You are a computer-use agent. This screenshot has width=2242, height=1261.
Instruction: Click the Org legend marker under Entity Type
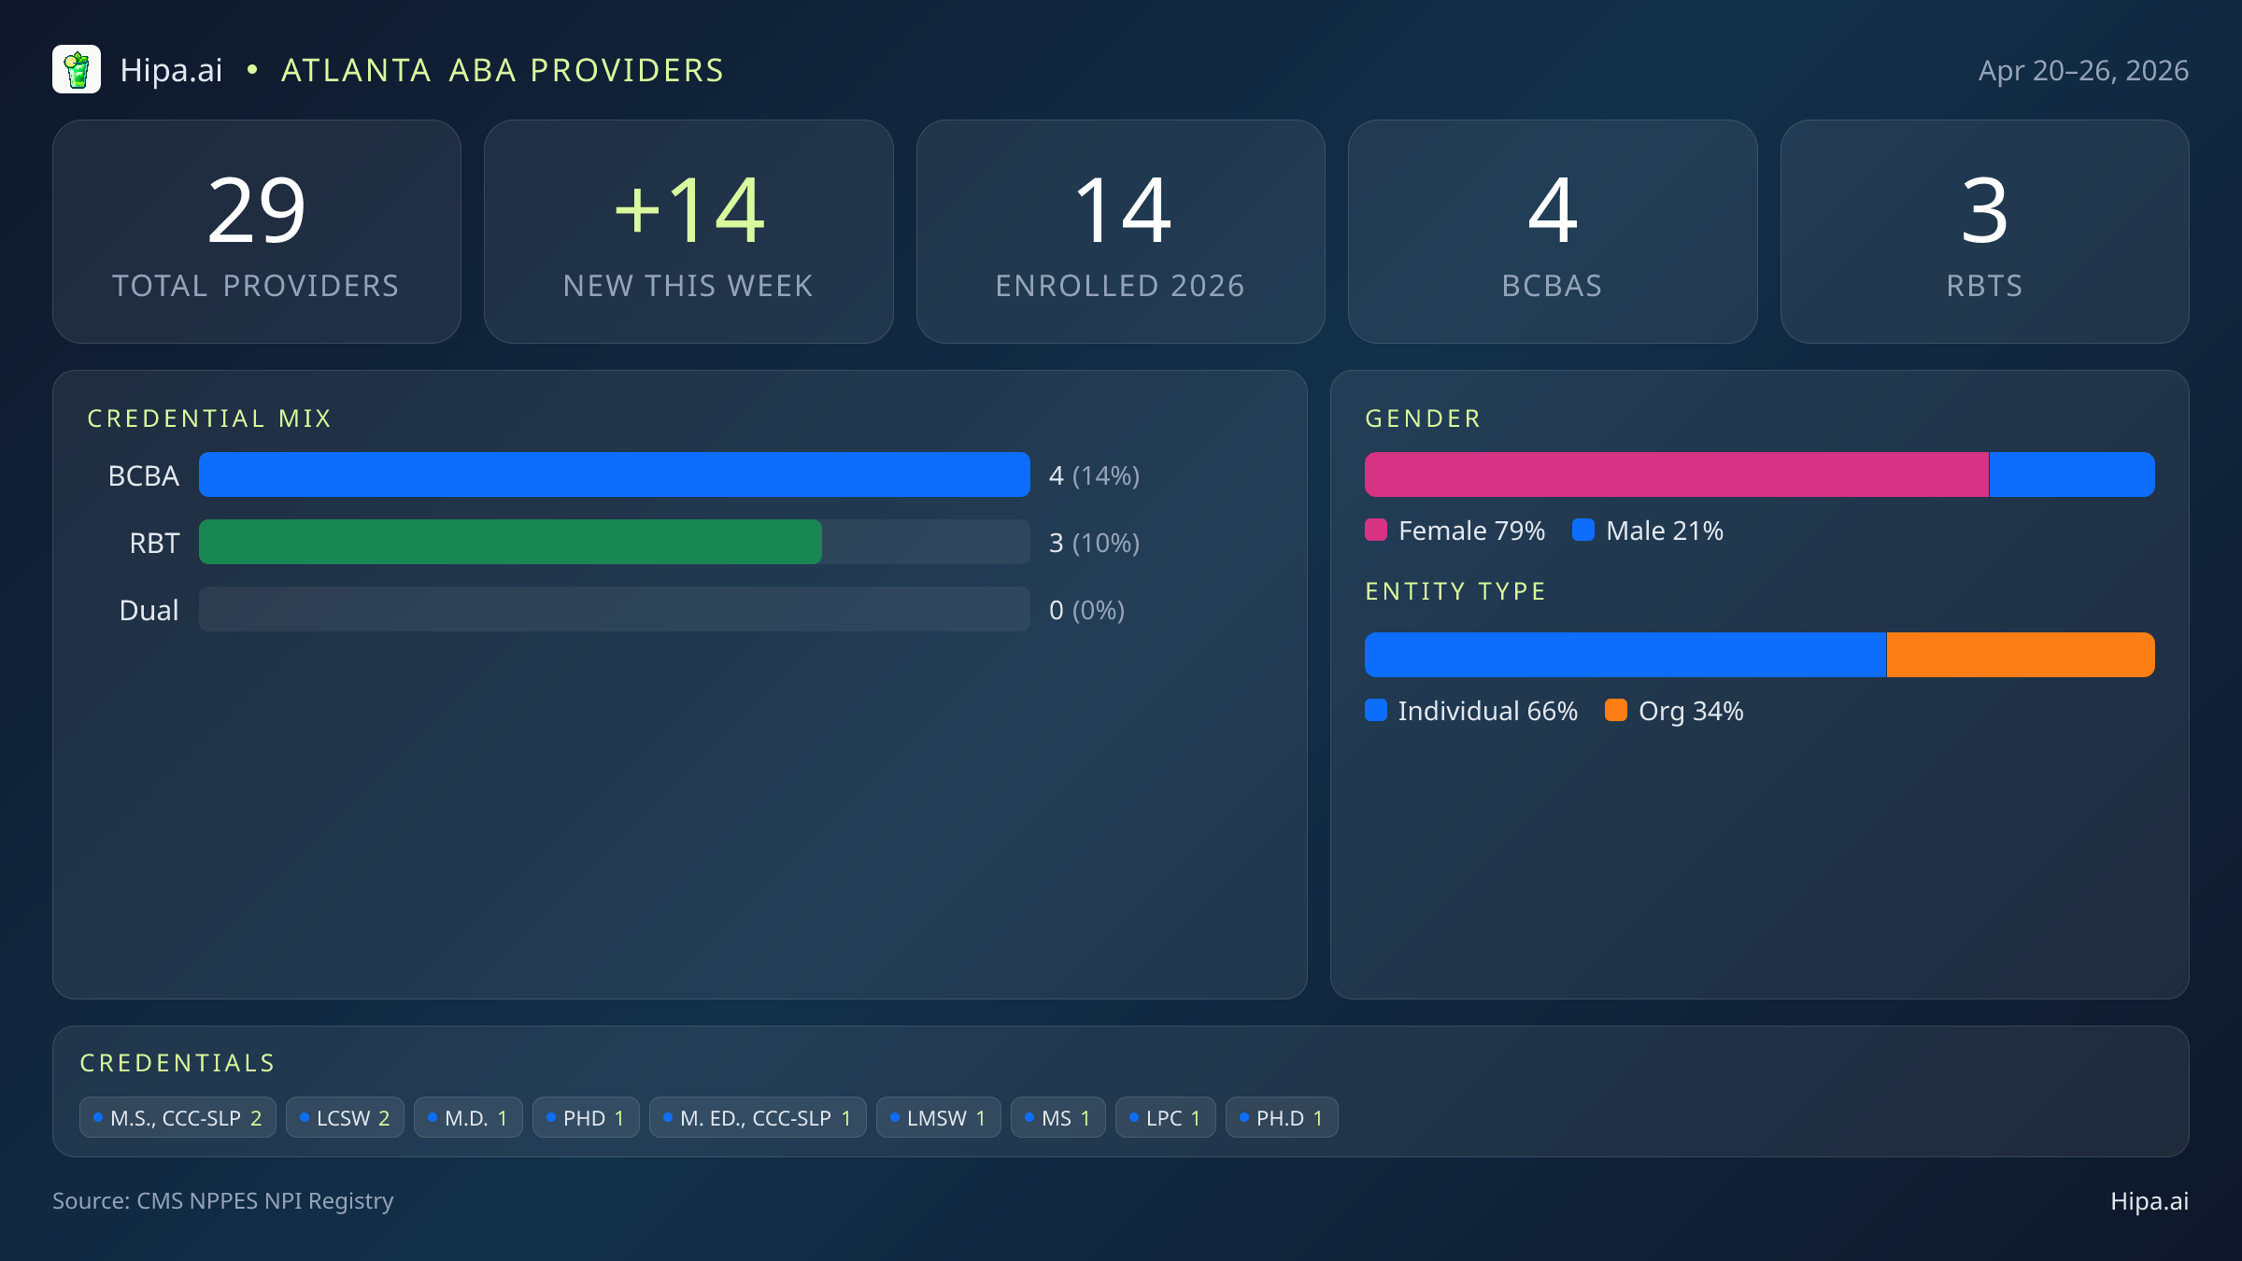click(1618, 711)
